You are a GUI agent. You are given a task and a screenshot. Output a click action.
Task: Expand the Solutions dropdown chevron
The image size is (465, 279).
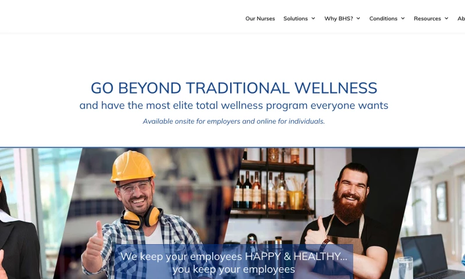(x=313, y=19)
